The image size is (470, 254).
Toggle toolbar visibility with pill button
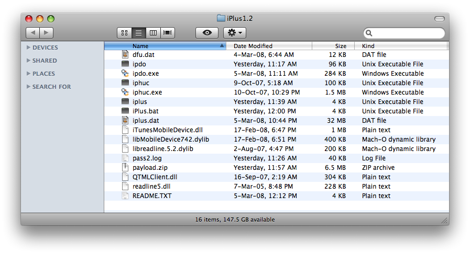[x=440, y=19]
